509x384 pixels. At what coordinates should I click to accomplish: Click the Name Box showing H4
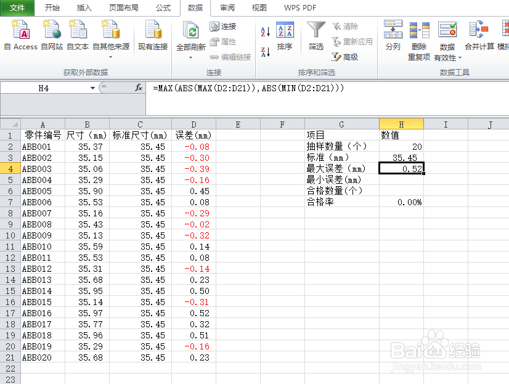(x=44, y=88)
